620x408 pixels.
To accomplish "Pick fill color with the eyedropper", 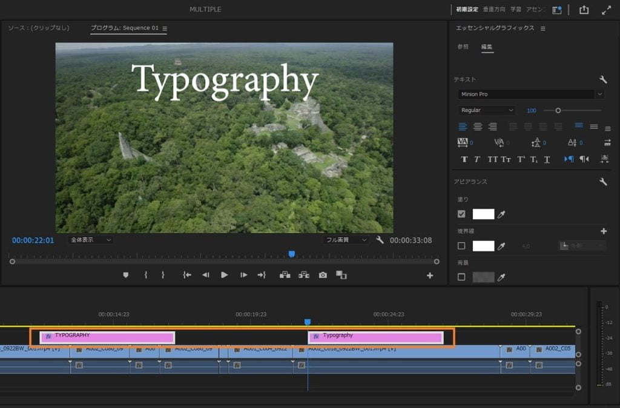I will click(501, 214).
